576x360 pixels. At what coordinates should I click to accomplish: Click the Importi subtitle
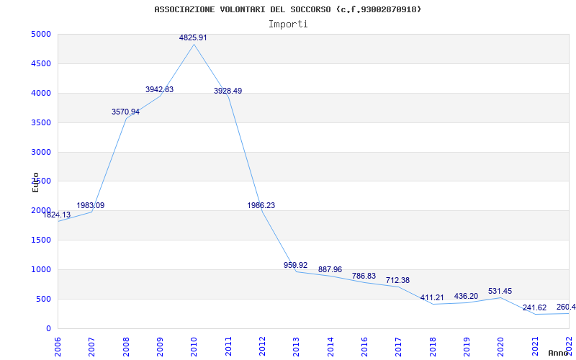coord(288,24)
